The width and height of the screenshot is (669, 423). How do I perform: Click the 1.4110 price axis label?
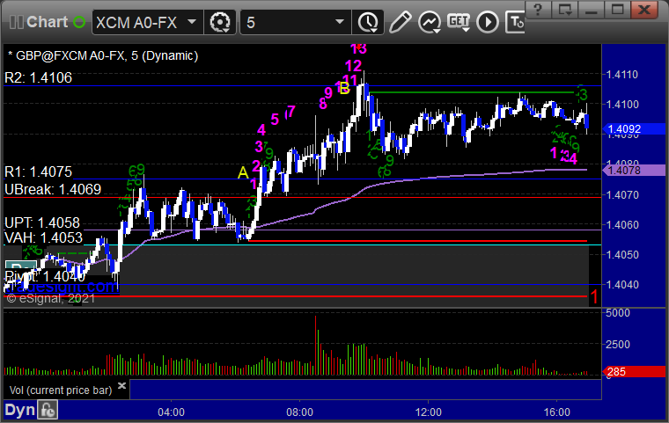coord(622,75)
